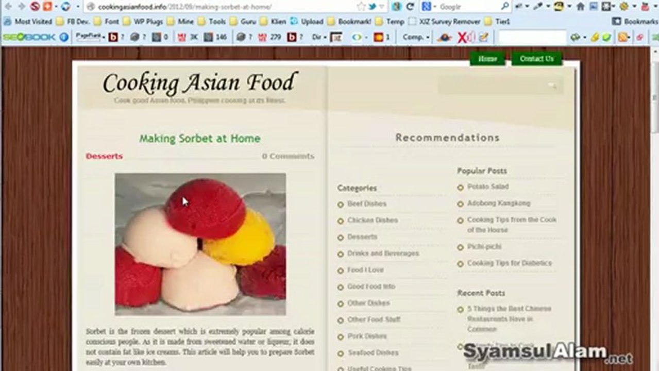
Task: Click the yellow smiley face toolbar icon
Action: point(559,7)
